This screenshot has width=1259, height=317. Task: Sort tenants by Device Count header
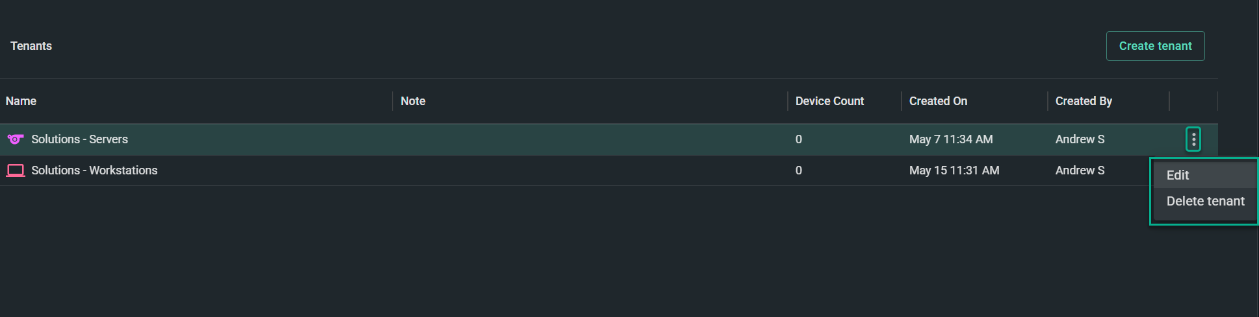[829, 101]
